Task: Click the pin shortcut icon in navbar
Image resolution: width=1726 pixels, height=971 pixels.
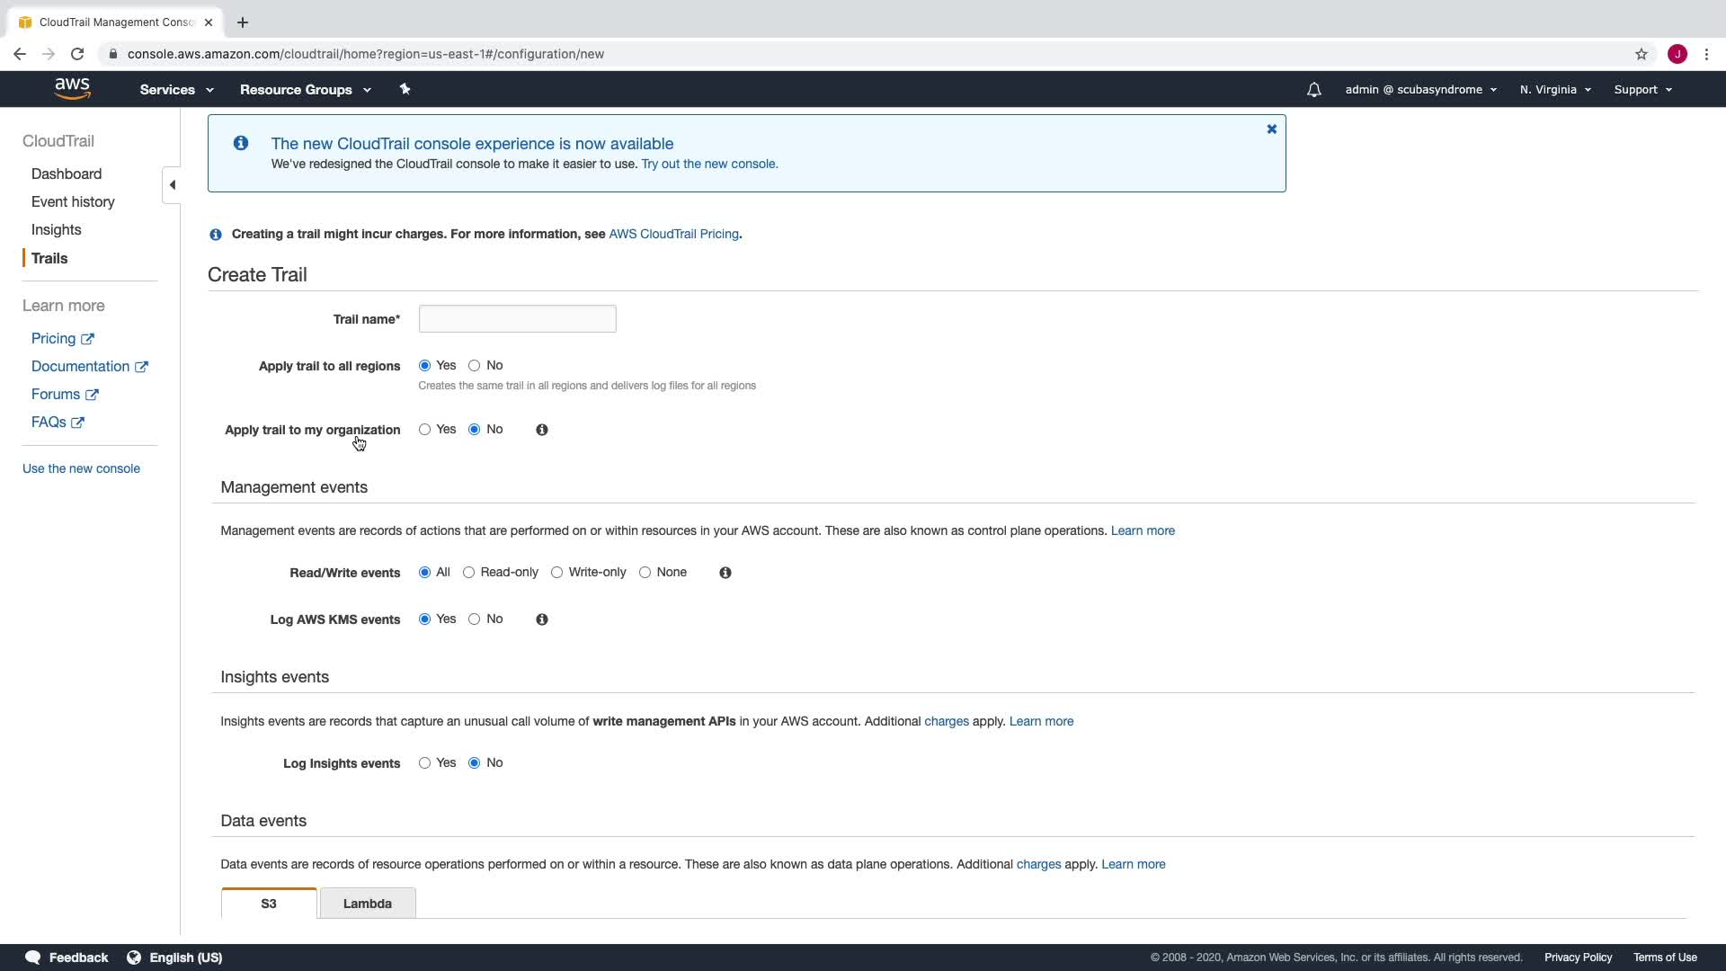Action: pos(405,89)
